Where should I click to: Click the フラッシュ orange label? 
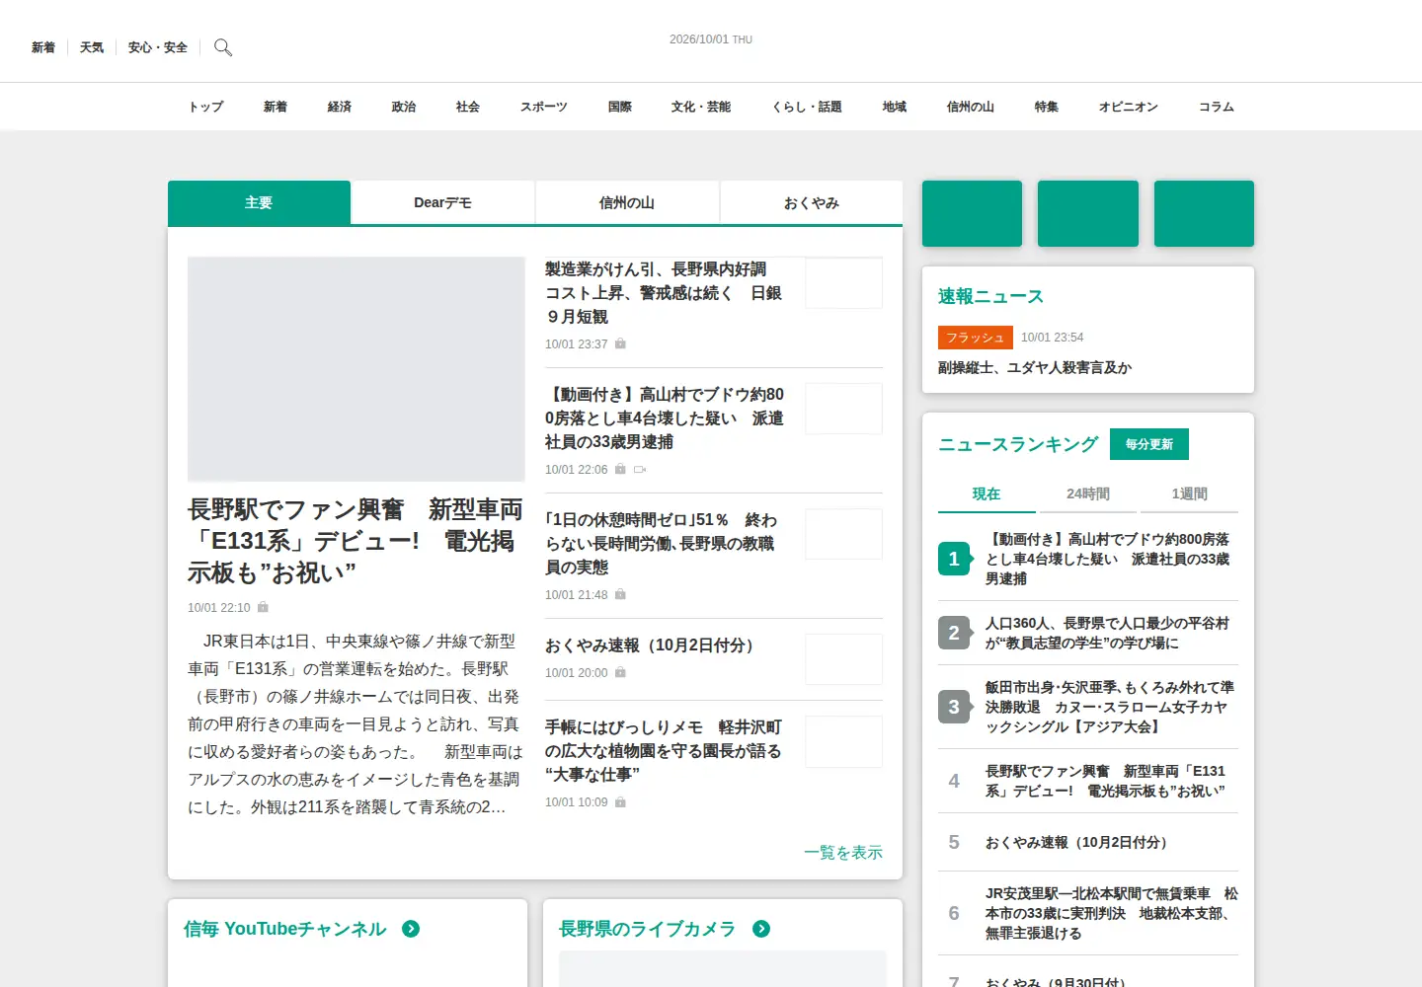[x=976, y=338]
